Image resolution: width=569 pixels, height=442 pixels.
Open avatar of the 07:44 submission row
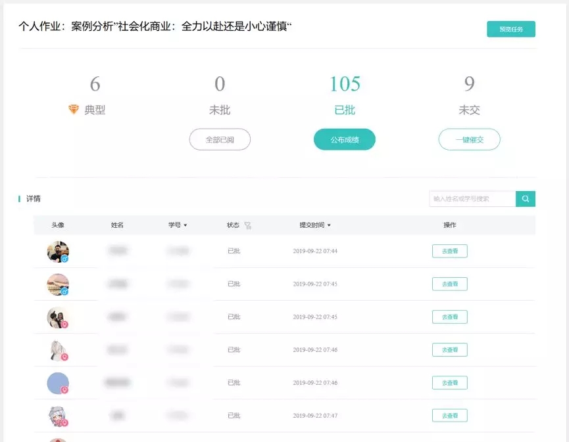pyautogui.click(x=58, y=252)
